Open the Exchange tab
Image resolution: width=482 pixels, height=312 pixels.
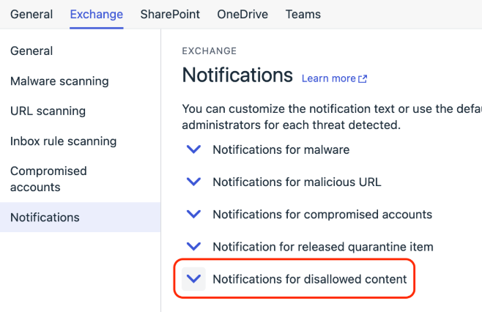tap(96, 15)
